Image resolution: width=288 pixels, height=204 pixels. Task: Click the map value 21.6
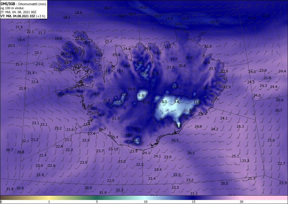171,67
